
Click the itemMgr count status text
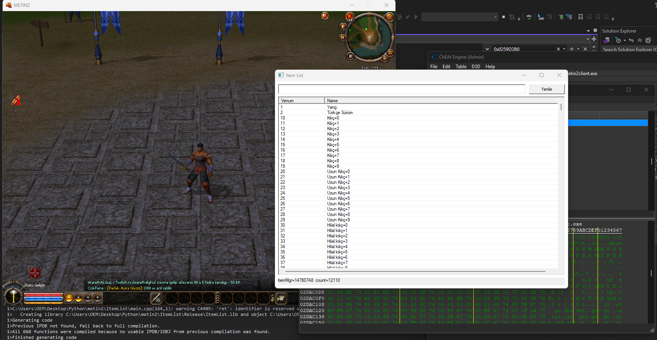pyautogui.click(x=309, y=280)
